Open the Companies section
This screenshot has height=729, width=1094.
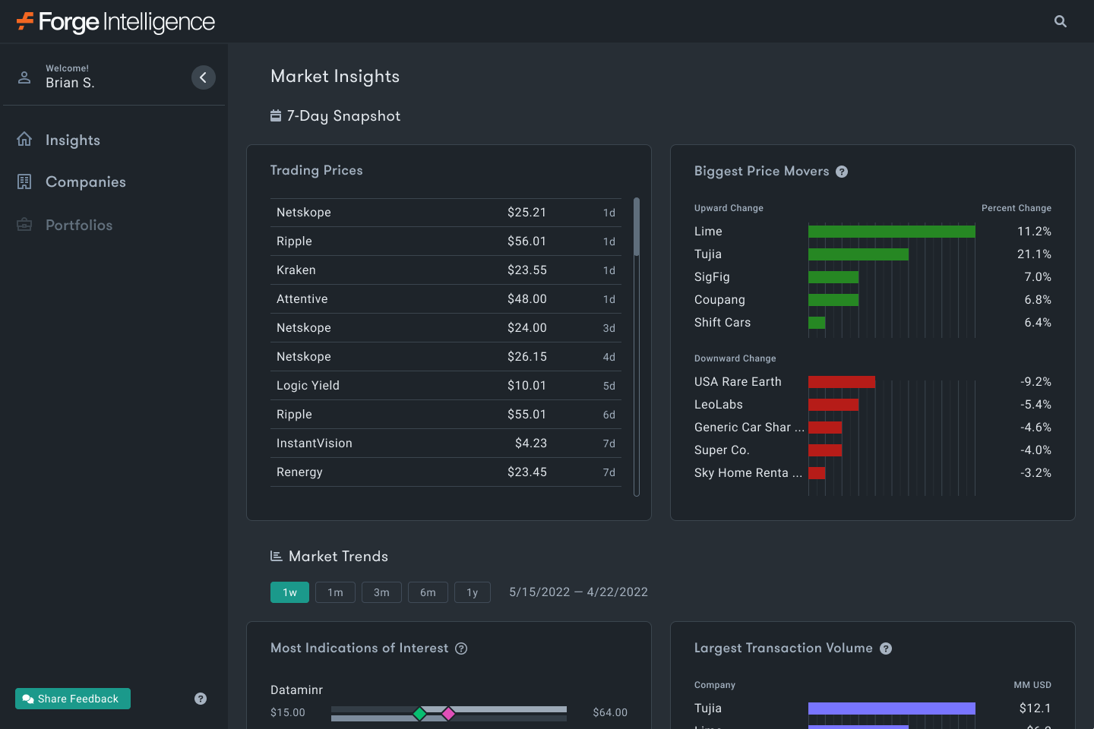[86, 181]
